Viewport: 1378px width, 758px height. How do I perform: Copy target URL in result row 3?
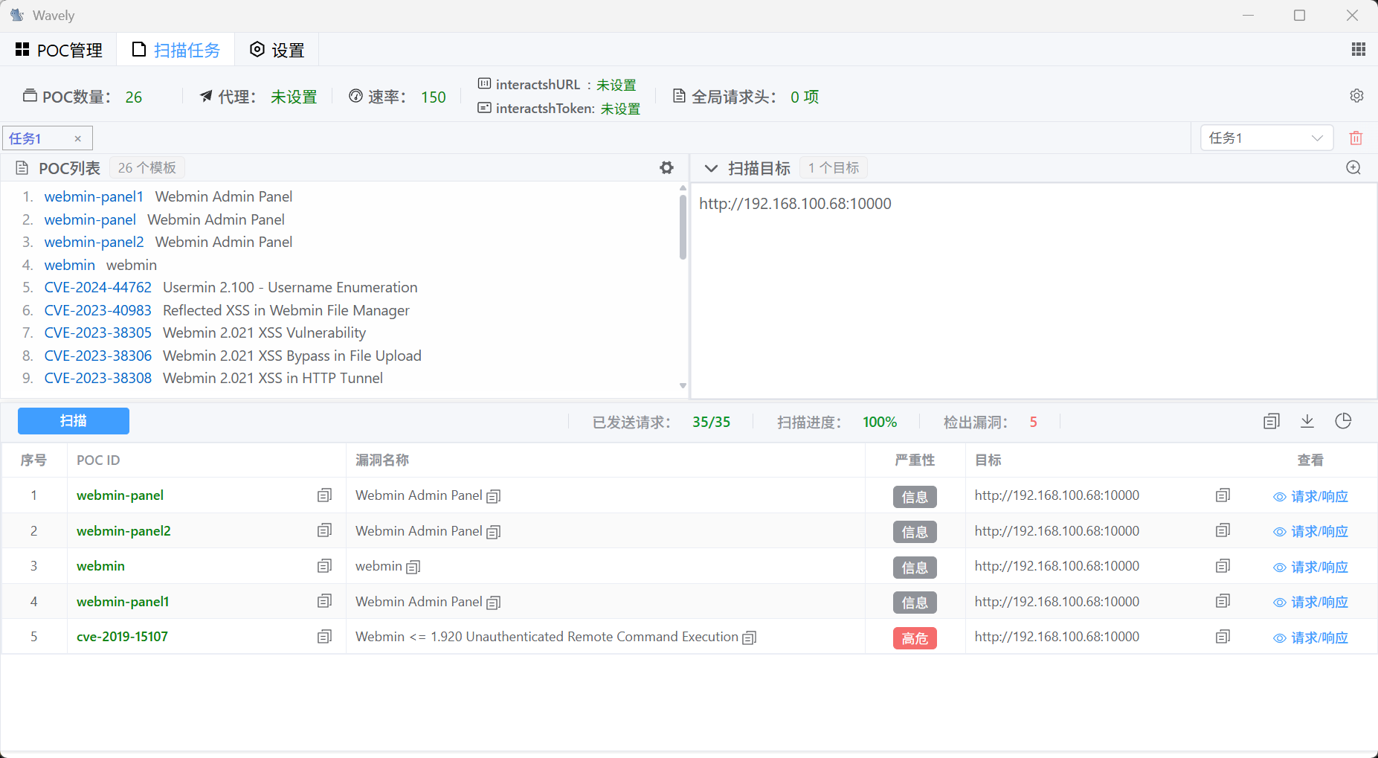pyautogui.click(x=1223, y=566)
